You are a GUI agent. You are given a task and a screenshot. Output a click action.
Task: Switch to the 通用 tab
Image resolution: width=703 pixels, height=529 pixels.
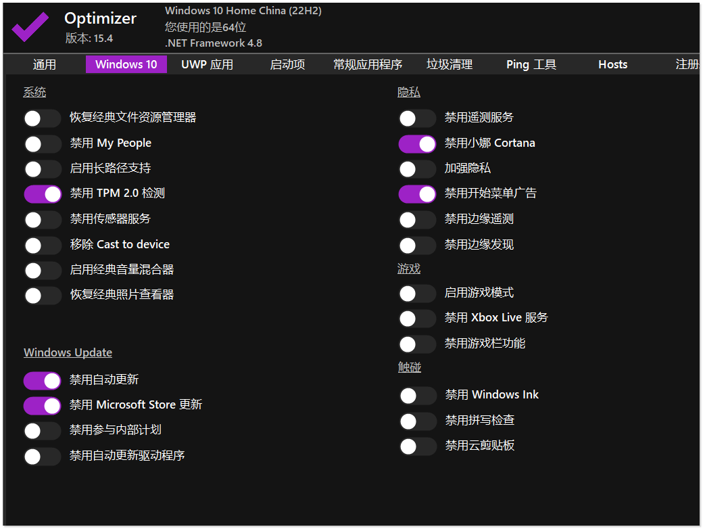(44, 64)
